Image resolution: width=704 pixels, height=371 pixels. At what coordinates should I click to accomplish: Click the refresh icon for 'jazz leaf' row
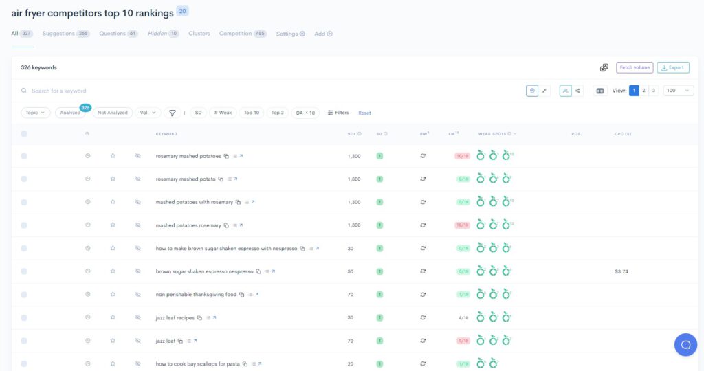(423, 341)
